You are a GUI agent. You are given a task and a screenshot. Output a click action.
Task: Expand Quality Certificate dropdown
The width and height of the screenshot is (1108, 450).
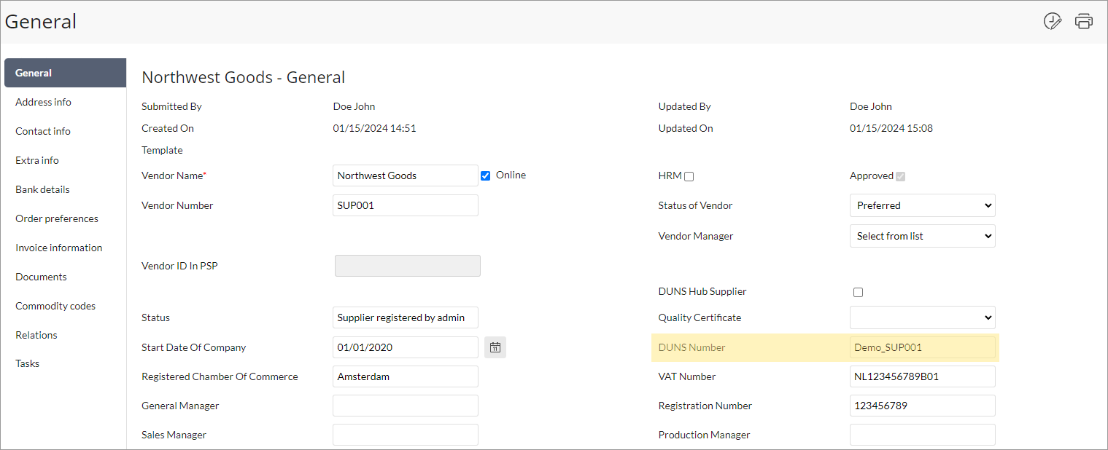point(923,317)
